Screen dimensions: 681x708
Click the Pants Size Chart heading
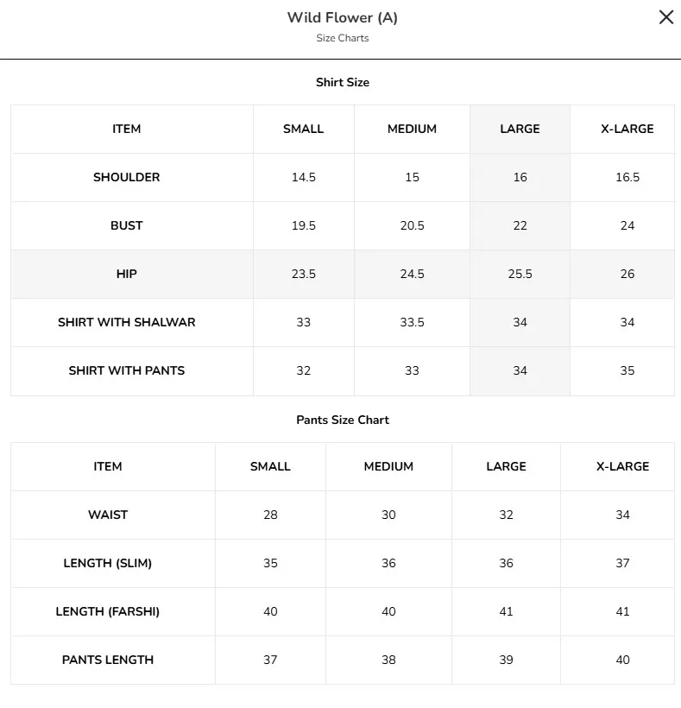click(x=343, y=420)
